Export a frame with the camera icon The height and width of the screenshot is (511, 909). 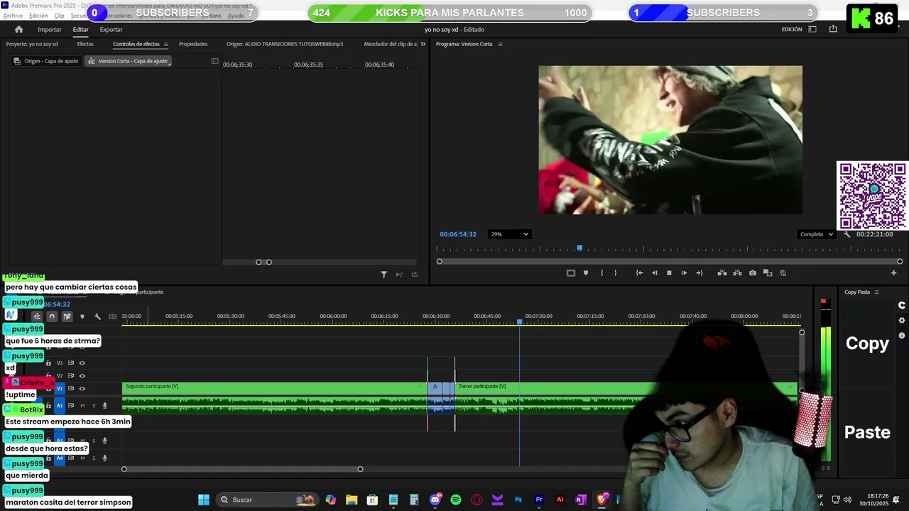(x=753, y=273)
